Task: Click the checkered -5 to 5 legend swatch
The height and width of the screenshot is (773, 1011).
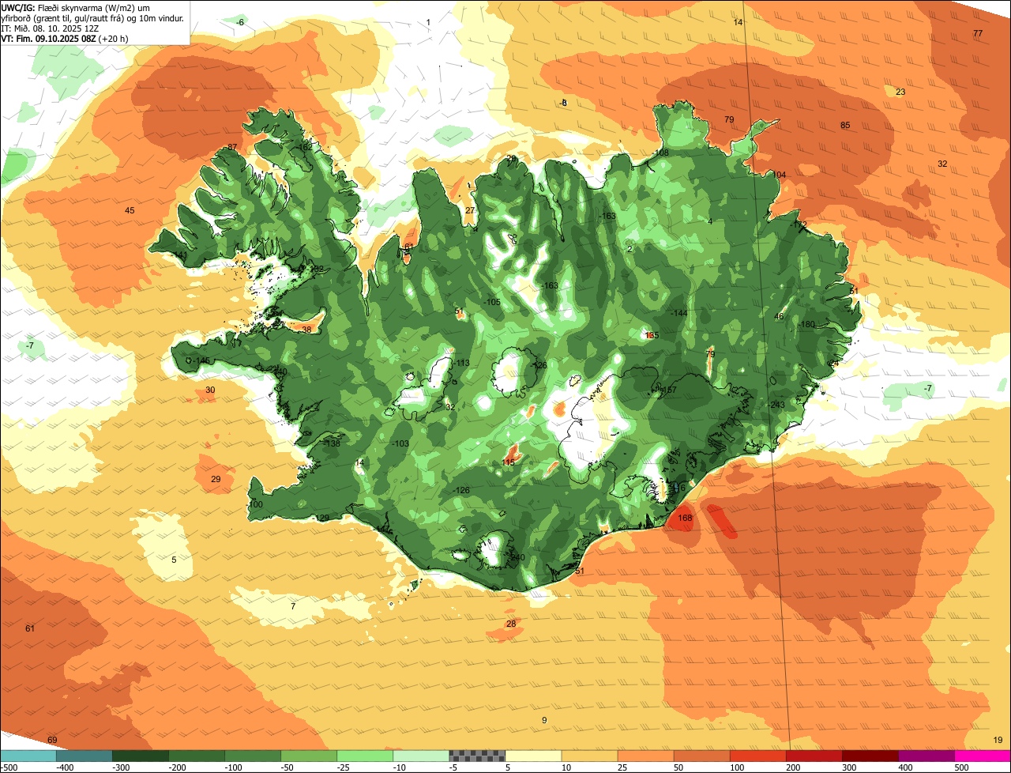Action: [x=477, y=756]
